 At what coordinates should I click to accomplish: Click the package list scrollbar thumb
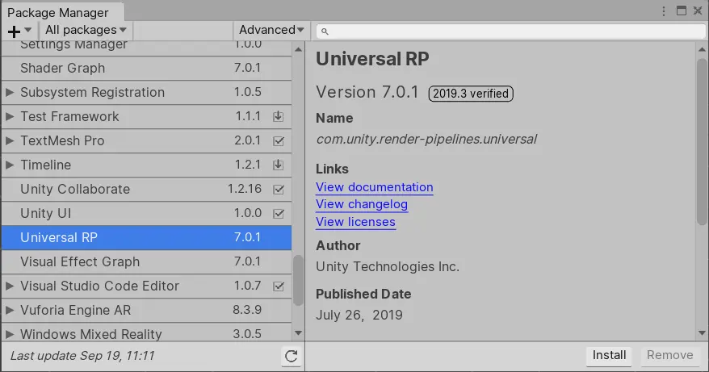click(298, 281)
